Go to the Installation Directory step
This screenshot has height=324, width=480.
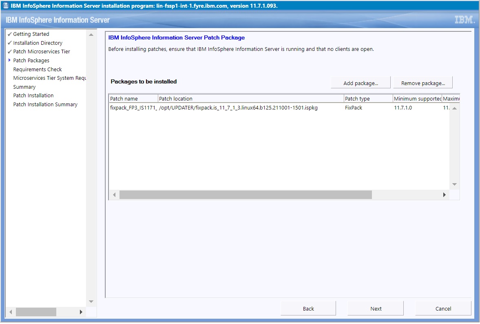click(38, 43)
